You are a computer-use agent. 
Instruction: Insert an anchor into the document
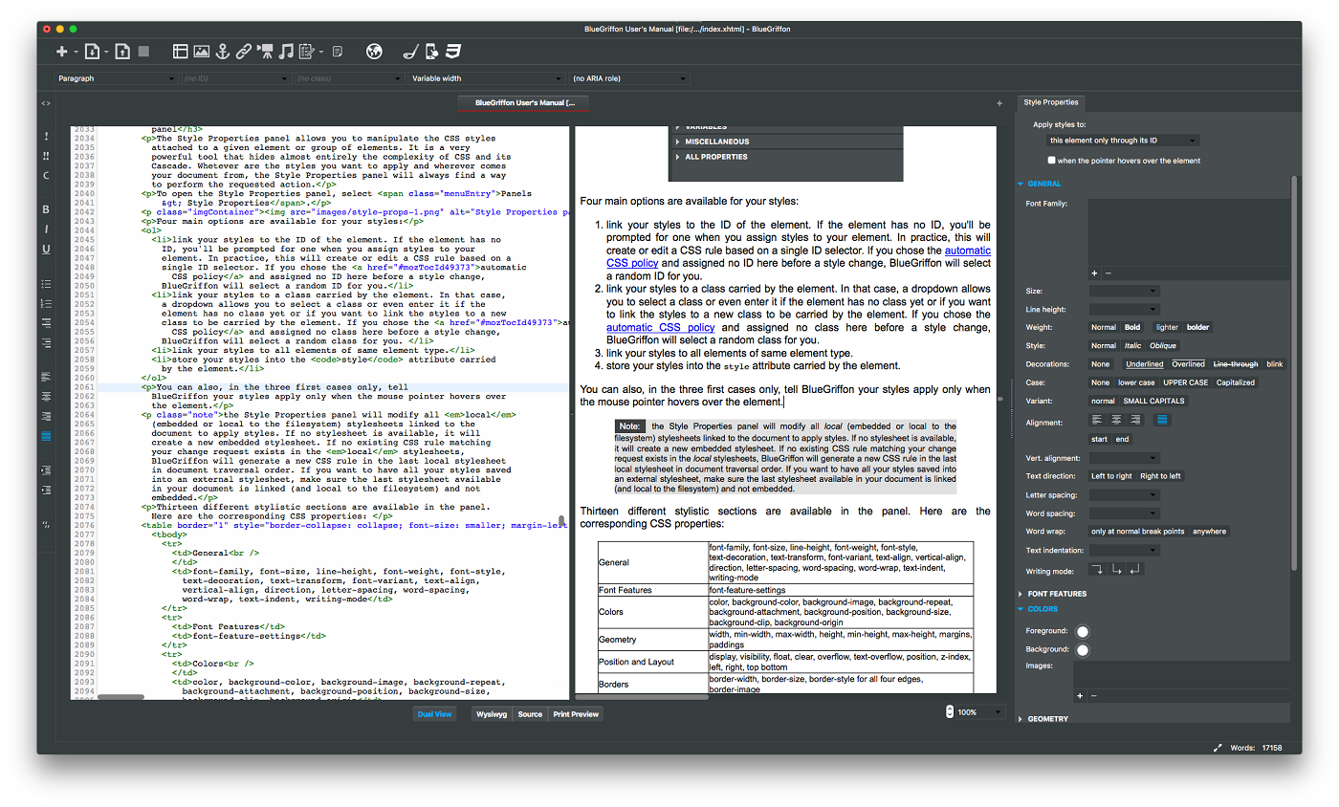[223, 53]
